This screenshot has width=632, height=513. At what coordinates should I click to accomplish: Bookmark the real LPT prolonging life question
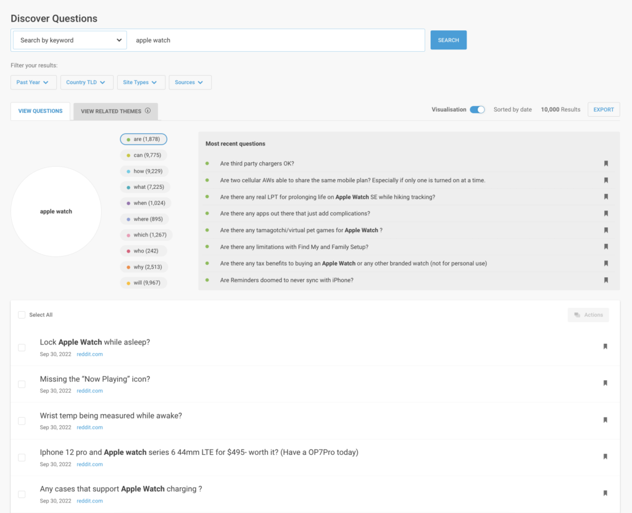(606, 197)
